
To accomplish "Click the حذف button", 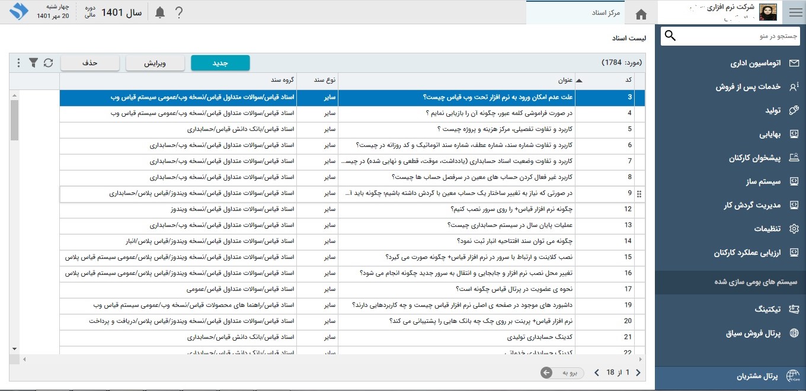I will pyautogui.click(x=90, y=63).
